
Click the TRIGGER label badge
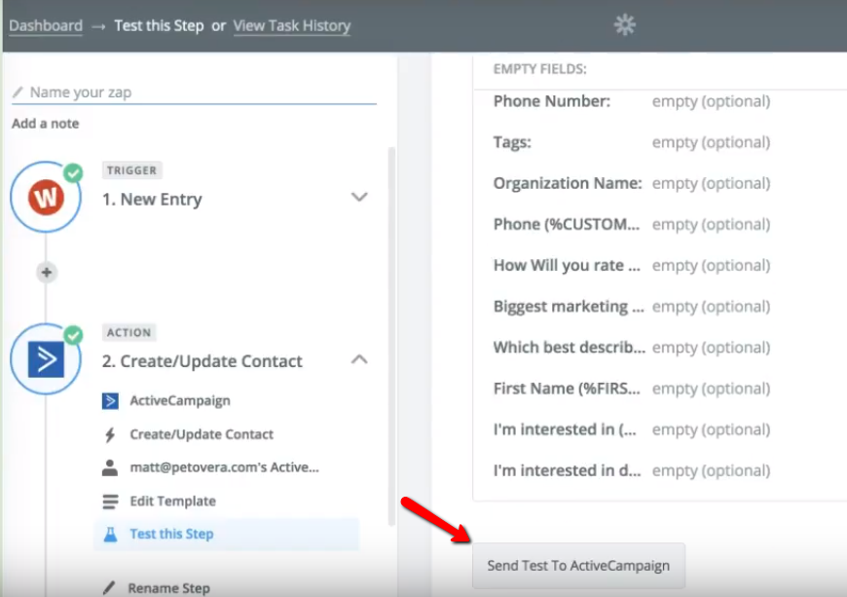pos(131,170)
